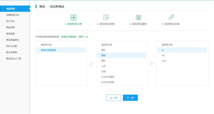Click the chain link icon for step 5 选择商品关联
Screen dimensions: 214x114
pyautogui.click(x=171, y=18)
